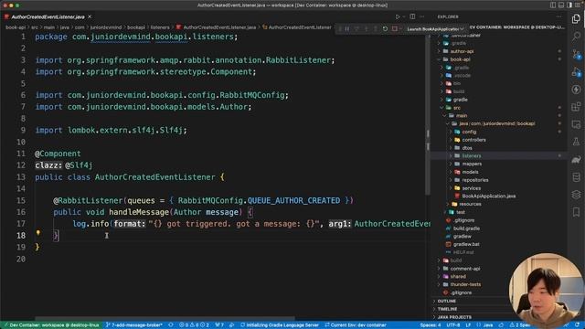Open the Testing flask icon

tap(577, 143)
